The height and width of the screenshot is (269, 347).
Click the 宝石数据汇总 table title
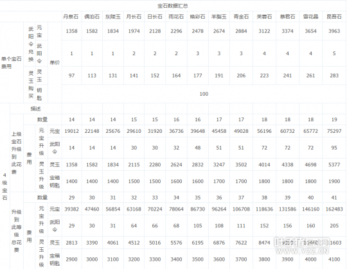173,6
